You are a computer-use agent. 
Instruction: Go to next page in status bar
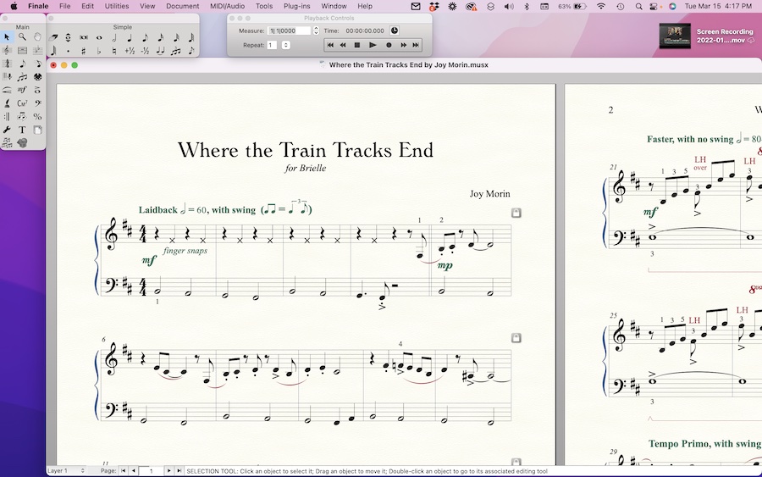[x=168, y=470]
